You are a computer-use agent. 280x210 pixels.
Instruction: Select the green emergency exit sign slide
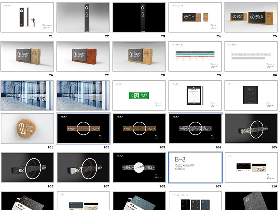pos(139,96)
